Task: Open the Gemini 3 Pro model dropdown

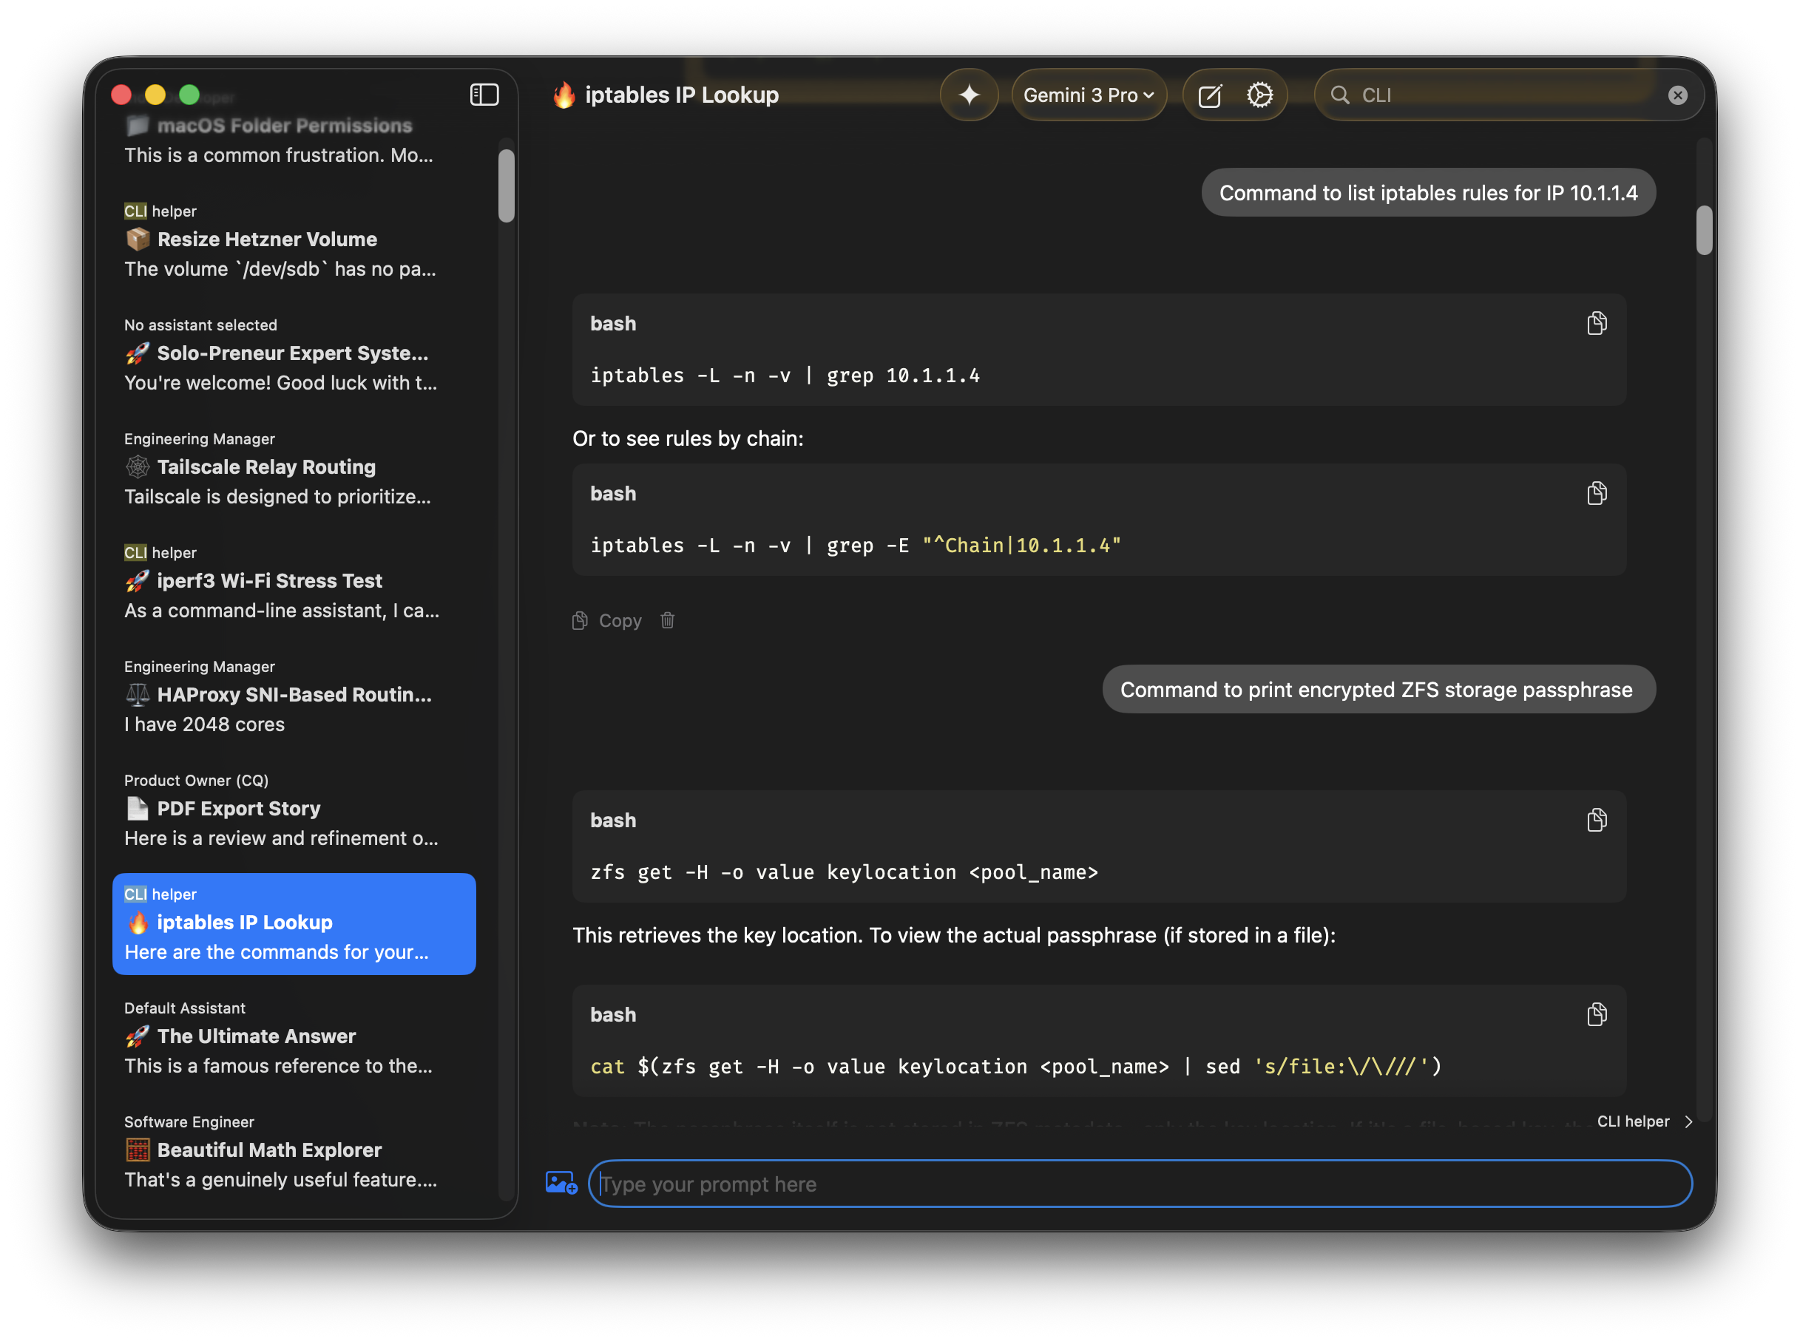Action: [x=1089, y=94]
